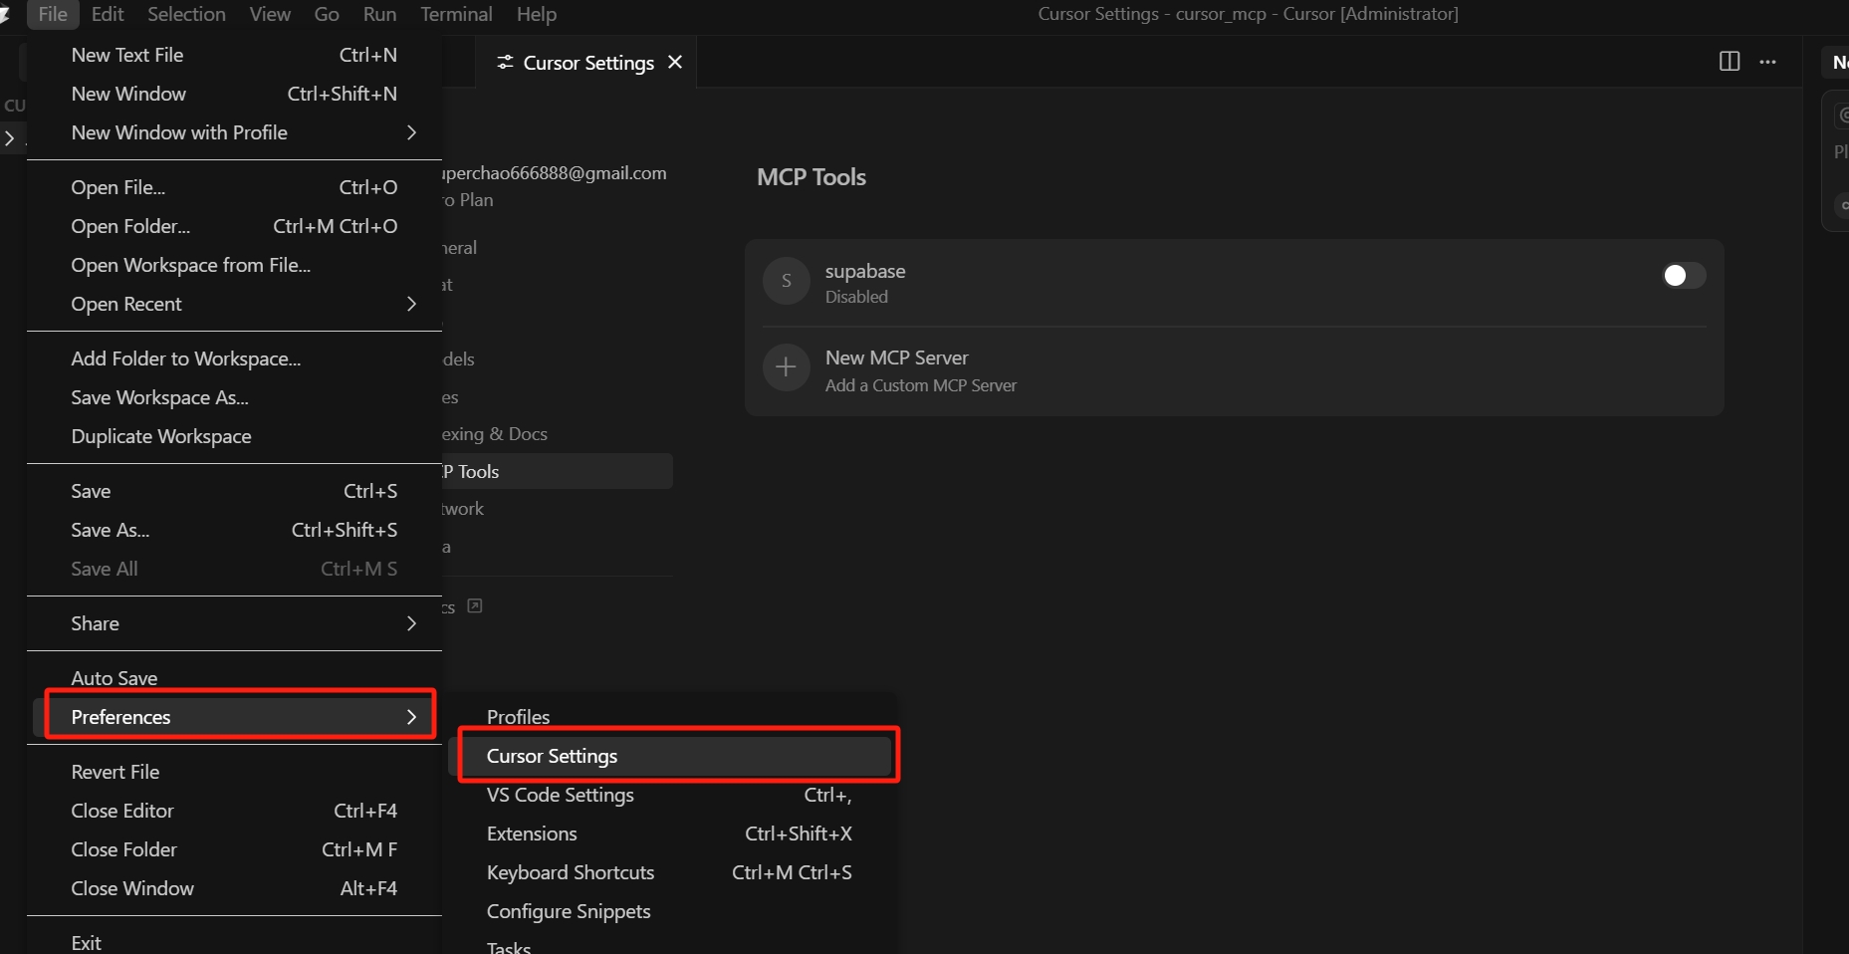Open editor More Actions ellipsis
The width and height of the screenshot is (1849, 954).
click(x=1767, y=62)
